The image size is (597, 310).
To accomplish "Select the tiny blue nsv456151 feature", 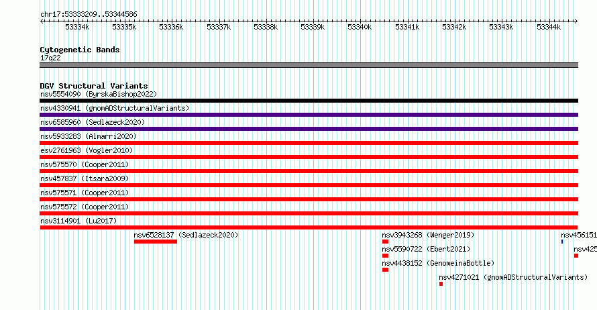I will click(x=562, y=242).
